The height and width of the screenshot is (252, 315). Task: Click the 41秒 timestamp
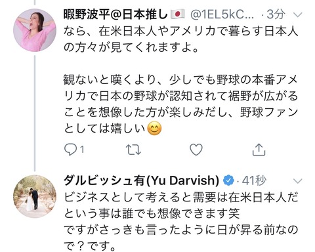pyautogui.click(x=254, y=180)
